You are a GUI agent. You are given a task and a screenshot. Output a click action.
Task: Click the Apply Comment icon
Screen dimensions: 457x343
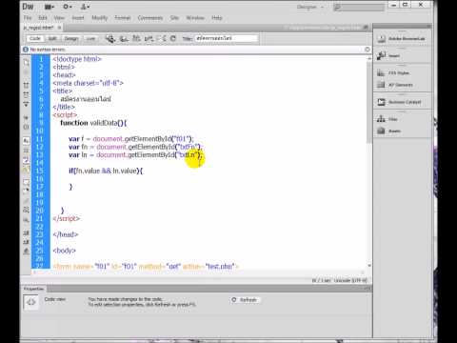click(26, 182)
